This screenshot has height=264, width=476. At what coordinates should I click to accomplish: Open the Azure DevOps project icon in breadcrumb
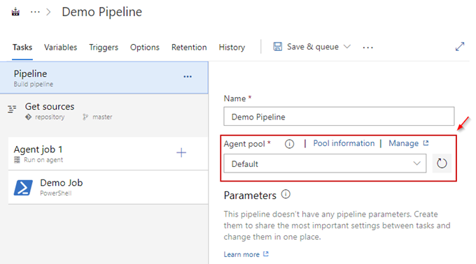pos(15,12)
